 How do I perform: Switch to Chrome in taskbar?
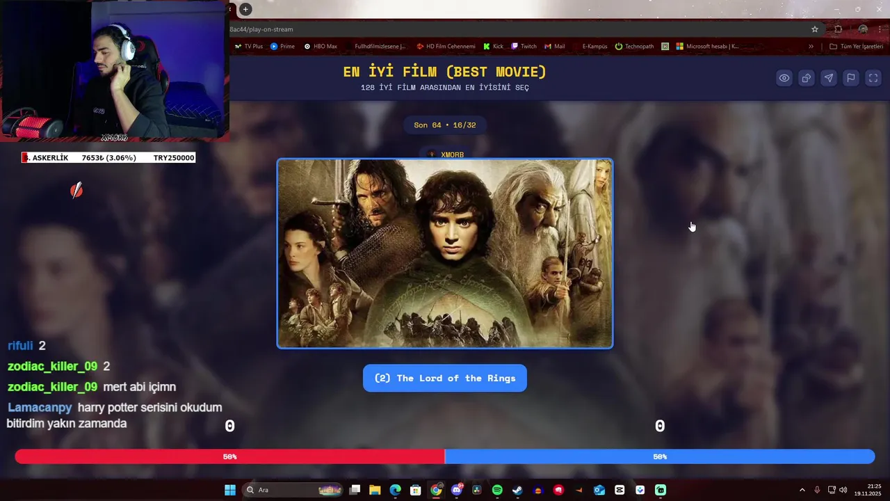click(436, 490)
